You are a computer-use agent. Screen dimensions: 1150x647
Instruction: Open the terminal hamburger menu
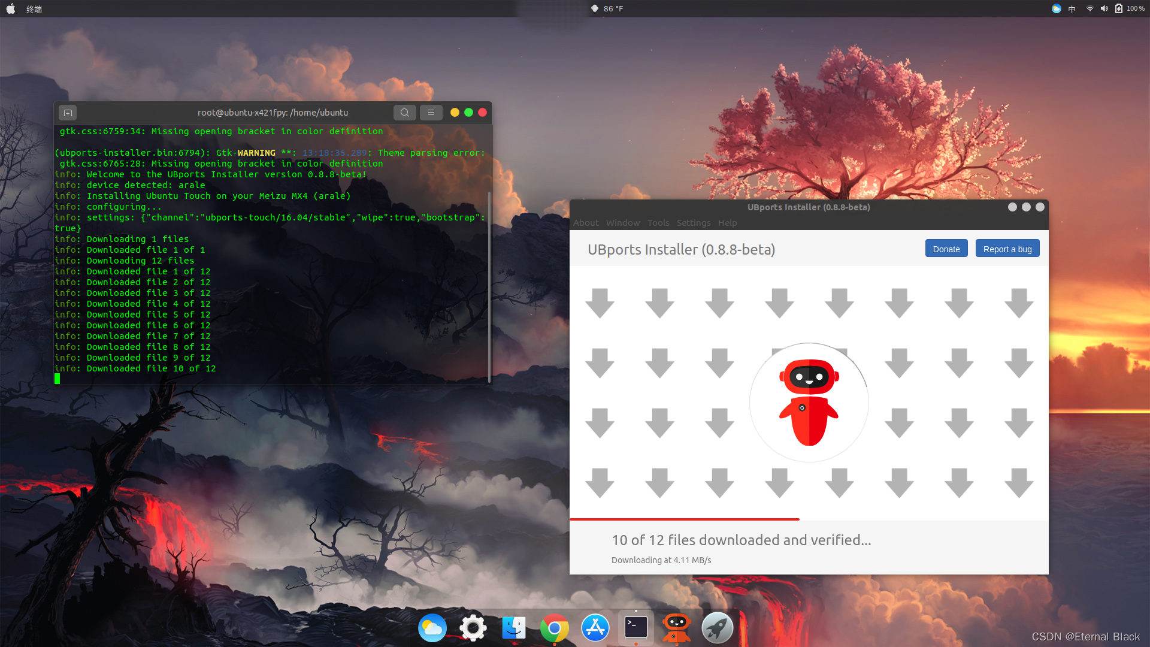431,113
